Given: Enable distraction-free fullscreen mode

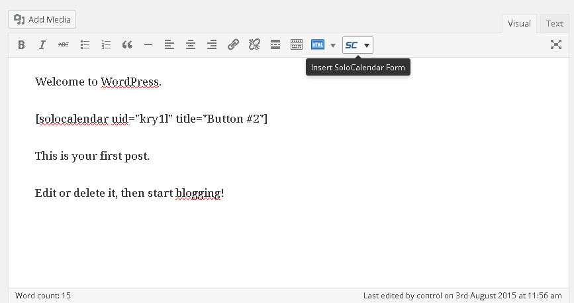Looking at the screenshot, I should (x=556, y=44).
